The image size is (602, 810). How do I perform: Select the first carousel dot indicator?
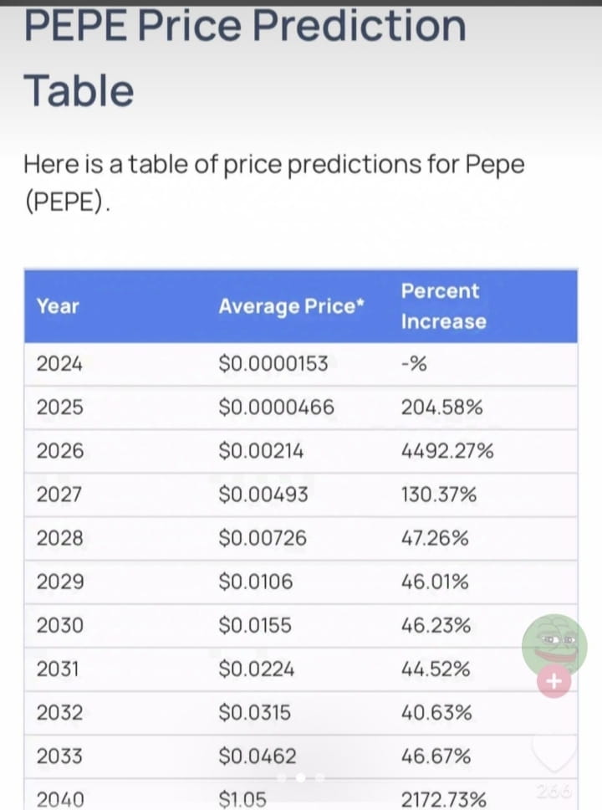click(282, 777)
